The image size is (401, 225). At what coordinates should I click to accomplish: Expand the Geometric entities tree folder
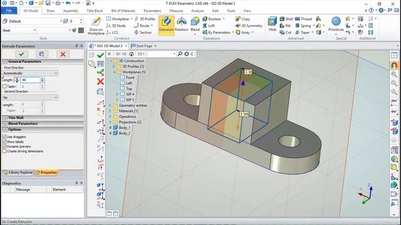[110, 106]
